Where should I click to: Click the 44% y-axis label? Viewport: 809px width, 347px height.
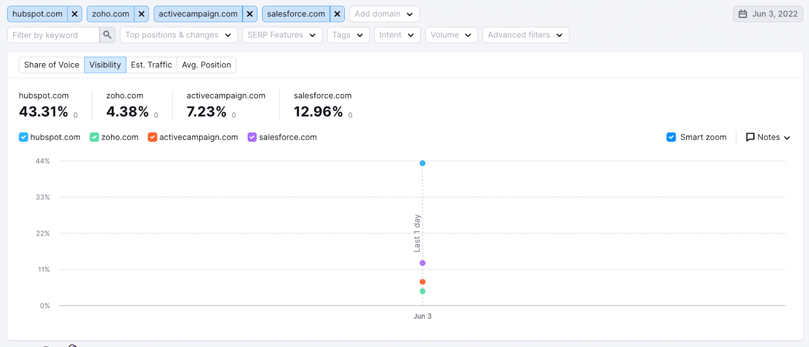42,161
